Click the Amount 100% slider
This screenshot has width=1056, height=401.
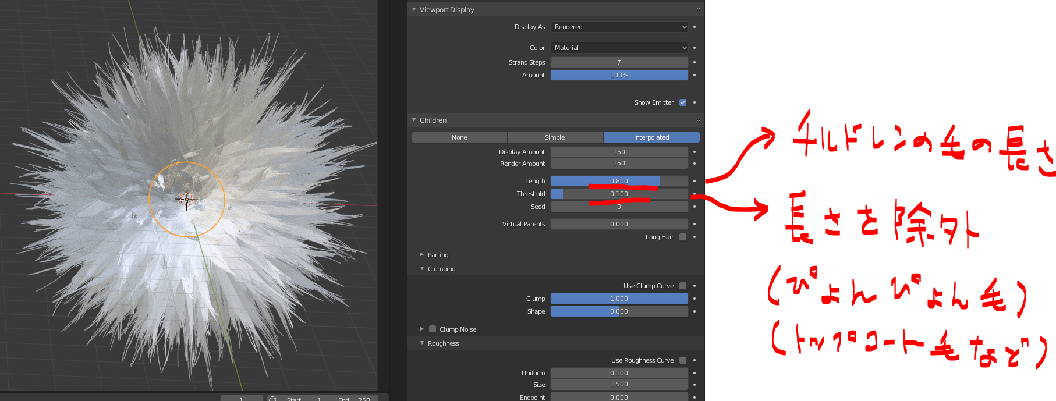point(619,75)
